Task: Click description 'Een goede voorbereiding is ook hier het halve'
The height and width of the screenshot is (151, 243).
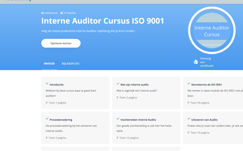Action: pyautogui.click(x=144, y=126)
